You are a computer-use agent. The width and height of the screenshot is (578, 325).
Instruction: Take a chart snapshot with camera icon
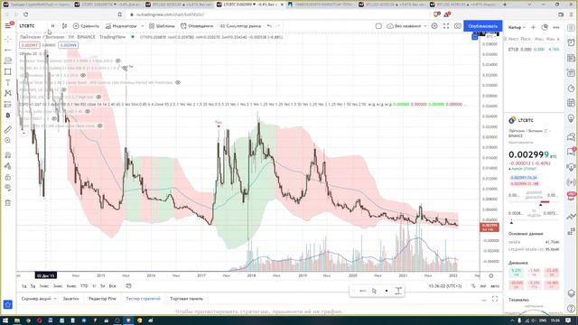pos(458,26)
